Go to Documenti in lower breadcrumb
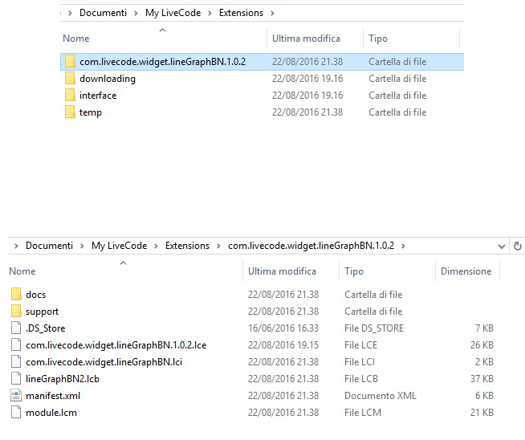 pyautogui.click(x=49, y=246)
